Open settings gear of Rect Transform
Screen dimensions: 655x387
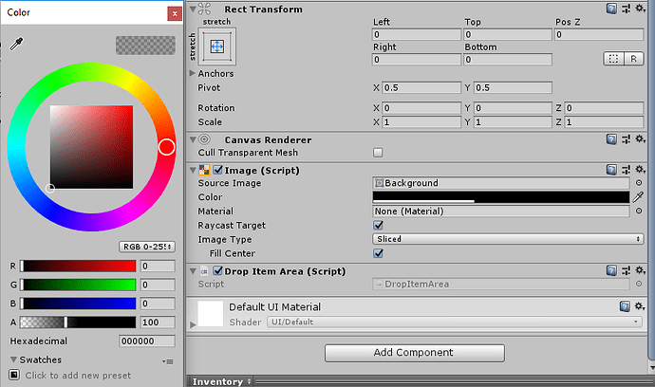click(x=640, y=9)
